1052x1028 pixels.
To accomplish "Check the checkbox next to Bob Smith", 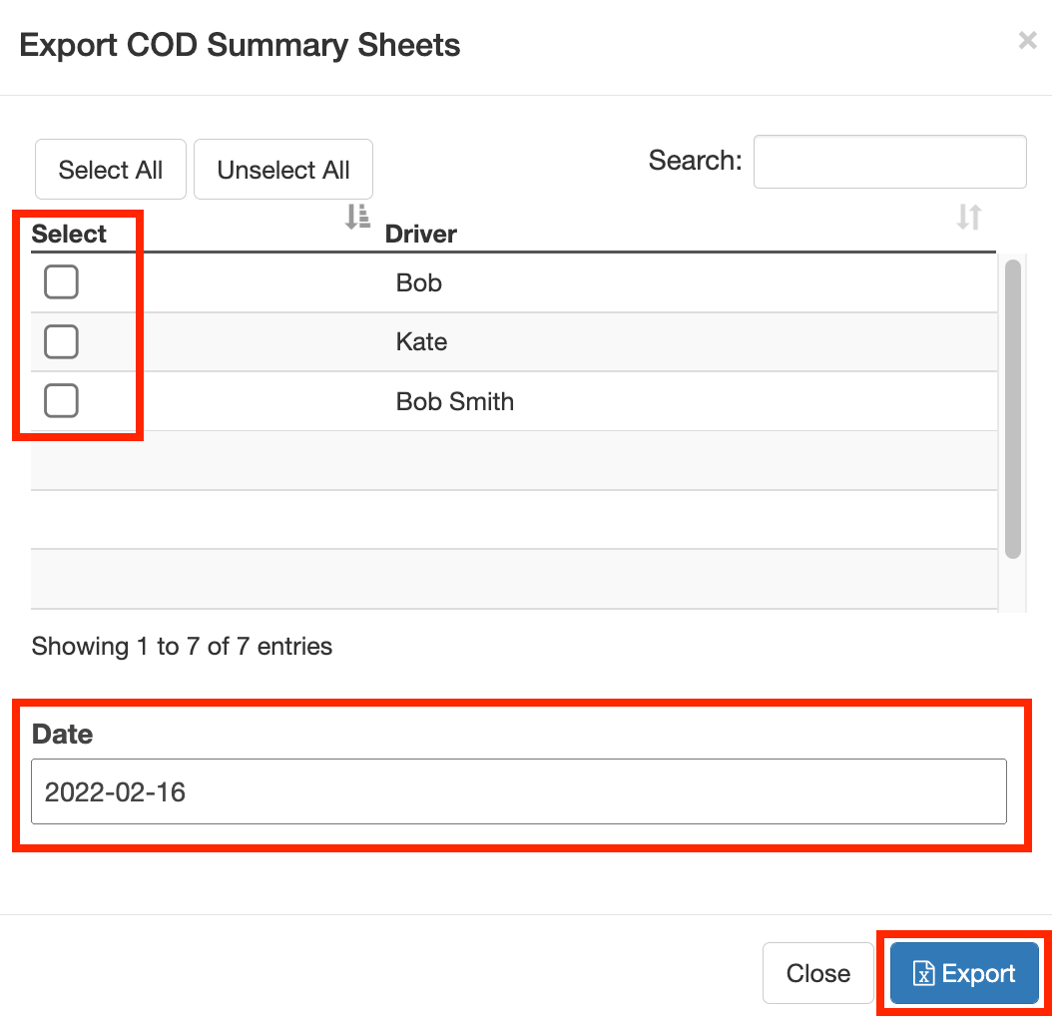I will [60, 400].
